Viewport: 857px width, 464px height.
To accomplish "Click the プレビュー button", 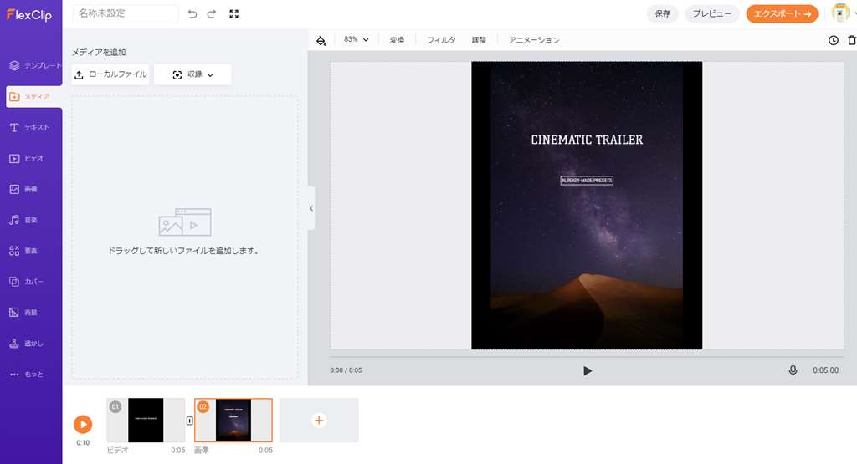I will (x=711, y=13).
